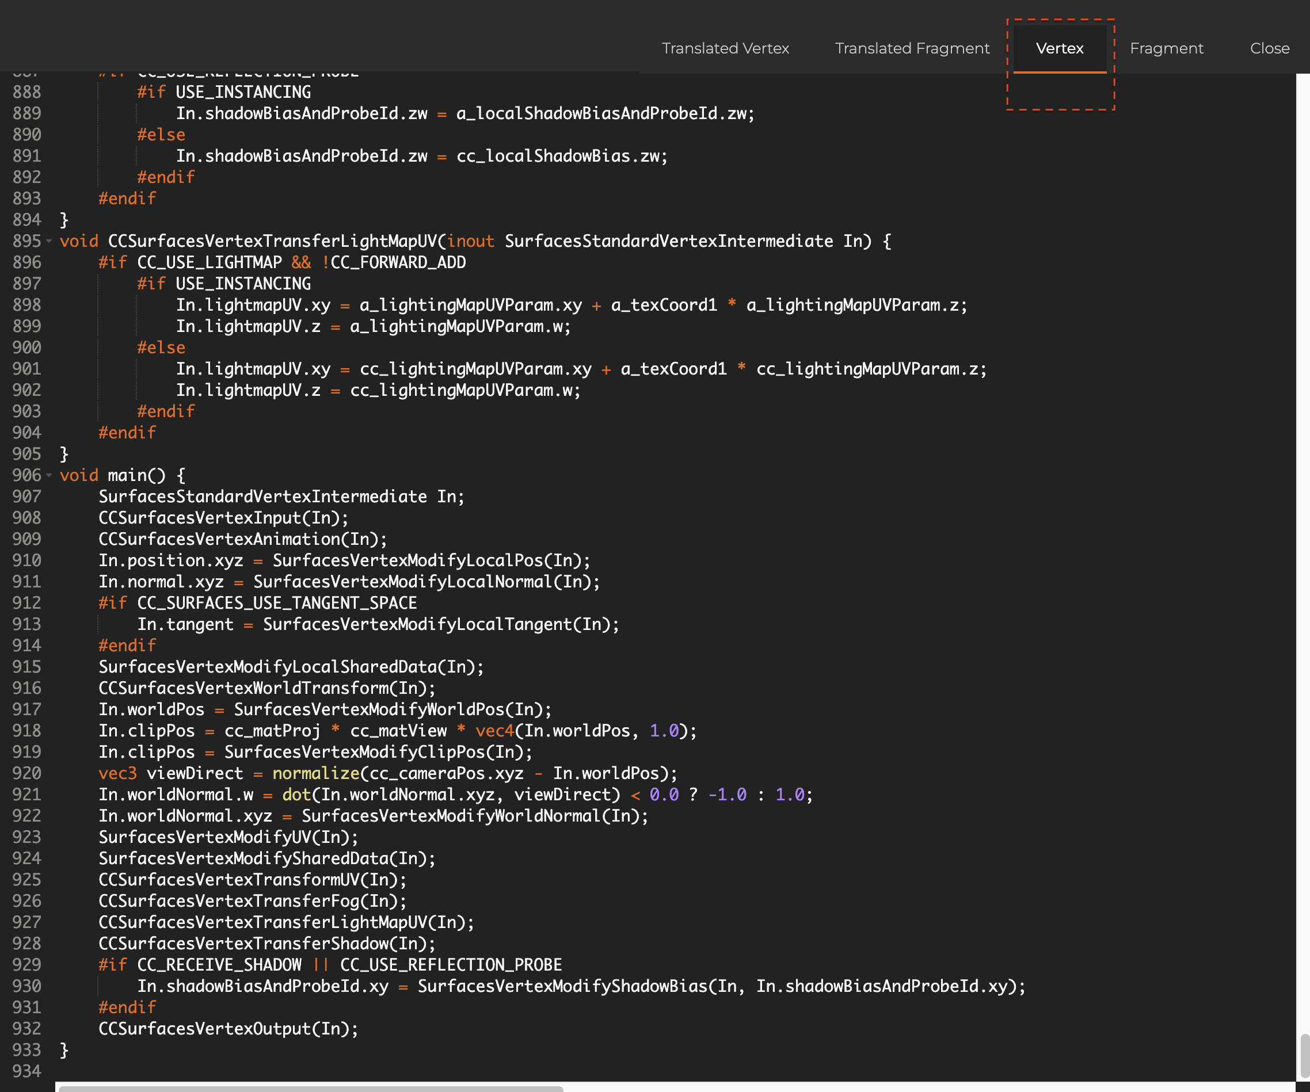
Task: Click the inout keyword in function signature
Action: coord(470,240)
